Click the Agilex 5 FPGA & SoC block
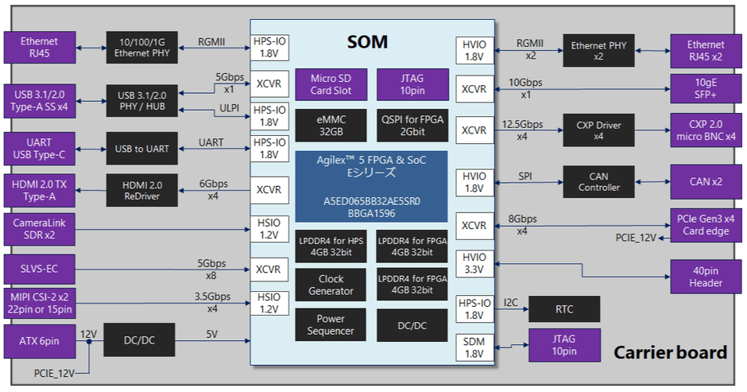747x392 pixels. 371,187
